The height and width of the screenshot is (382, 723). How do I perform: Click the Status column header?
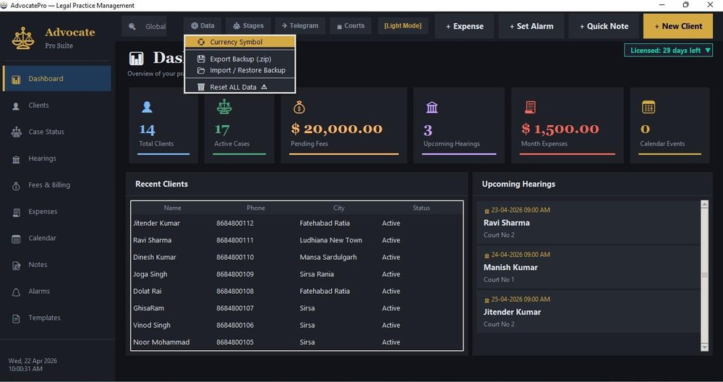point(421,208)
